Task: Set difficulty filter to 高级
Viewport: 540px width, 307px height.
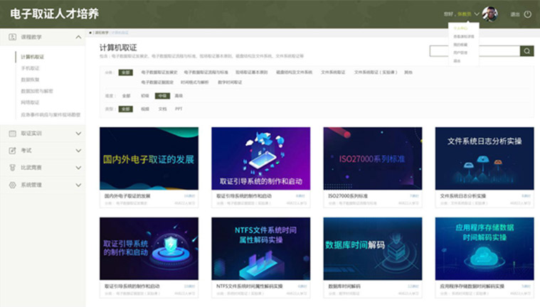Action: point(179,96)
